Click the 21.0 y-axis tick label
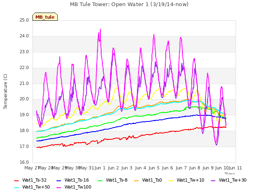The image size is (260, 195). tap(24, 83)
